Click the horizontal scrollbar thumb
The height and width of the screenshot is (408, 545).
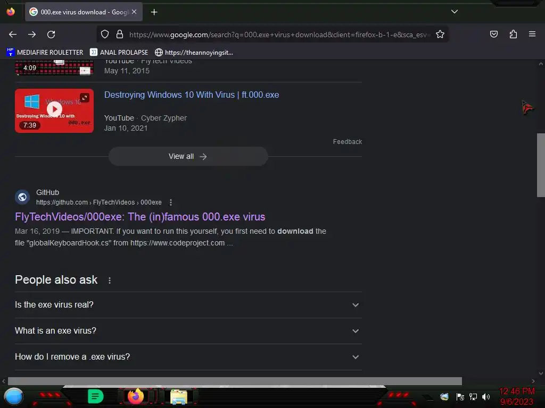pyautogui.click(x=235, y=381)
